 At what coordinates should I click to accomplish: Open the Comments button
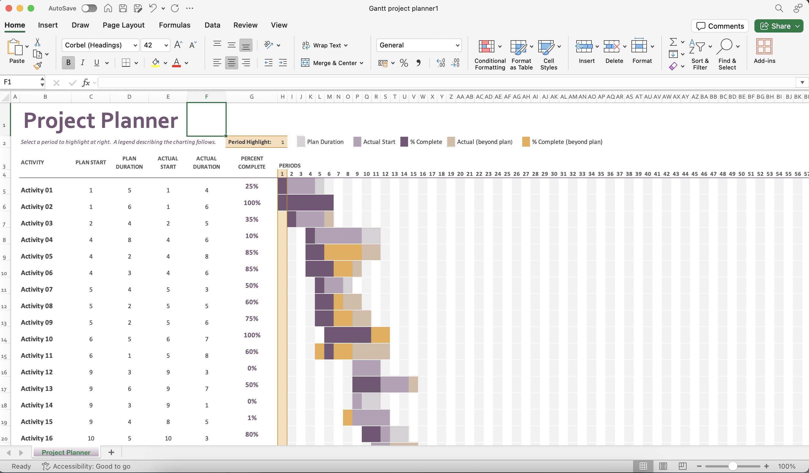[719, 26]
